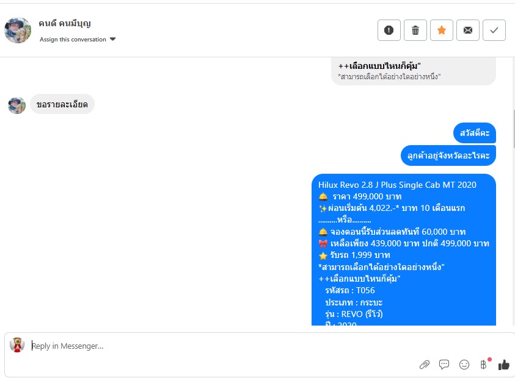Open Assign this conversation dropdown
The width and height of the screenshot is (515, 378).
coord(78,40)
